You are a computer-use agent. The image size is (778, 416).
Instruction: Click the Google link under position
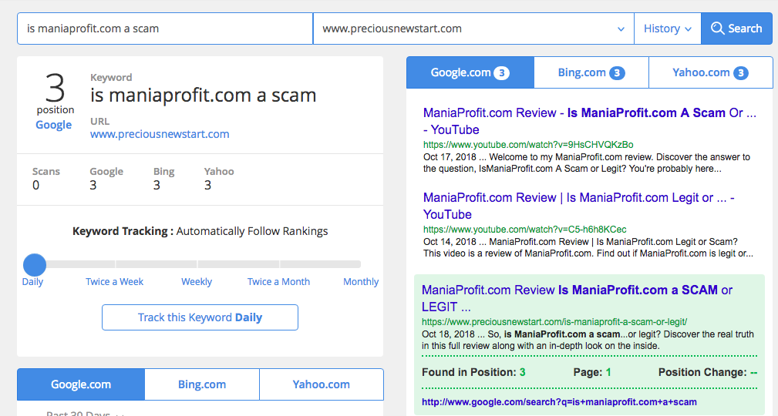pyautogui.click(x=53, y=125)
